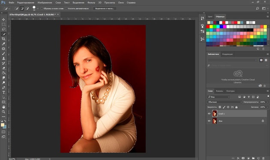Select the Lasso tool
270x160 pixels.
3,29
